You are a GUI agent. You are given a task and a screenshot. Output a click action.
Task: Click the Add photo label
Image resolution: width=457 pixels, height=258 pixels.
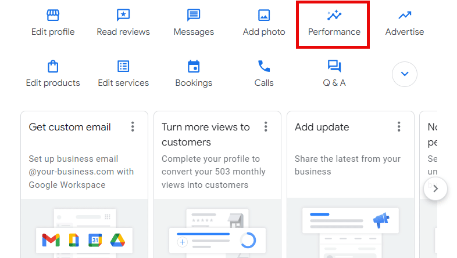(x=264, y=32)
